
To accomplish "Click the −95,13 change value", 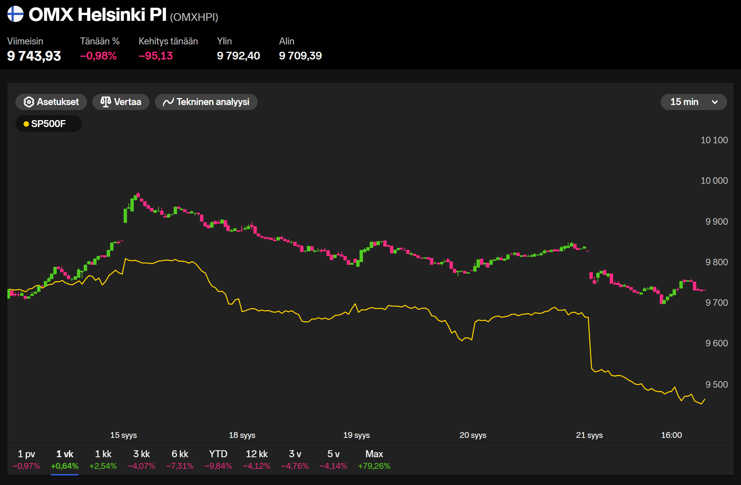I will [x=156, y=56].
